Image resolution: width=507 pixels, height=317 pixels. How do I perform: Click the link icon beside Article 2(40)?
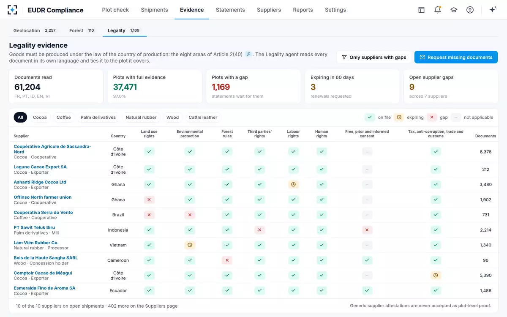(x=248, y=54)
